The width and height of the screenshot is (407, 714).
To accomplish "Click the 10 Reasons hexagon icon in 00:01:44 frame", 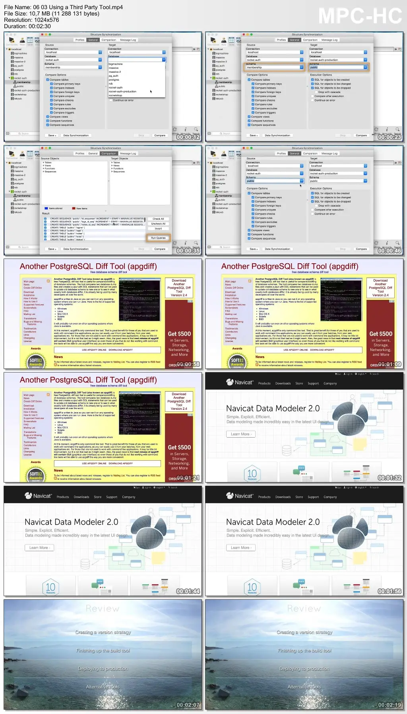I will (50, 587).
